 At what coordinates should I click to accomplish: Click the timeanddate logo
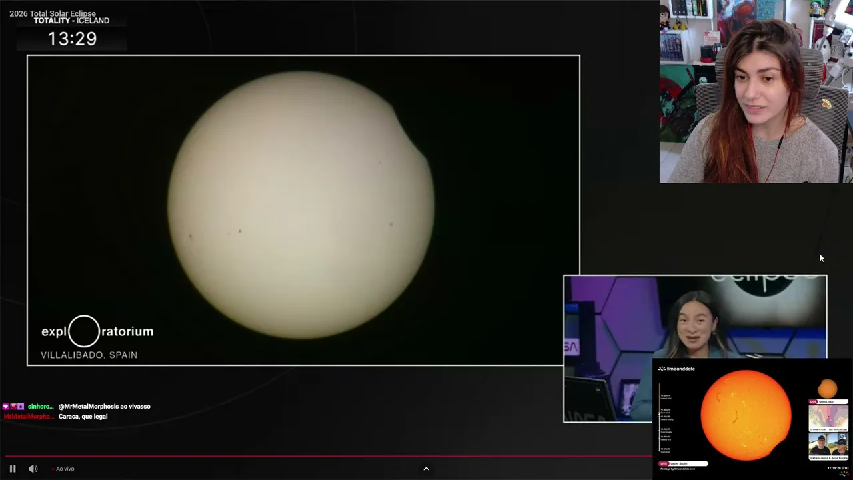[x=676, y=369]
